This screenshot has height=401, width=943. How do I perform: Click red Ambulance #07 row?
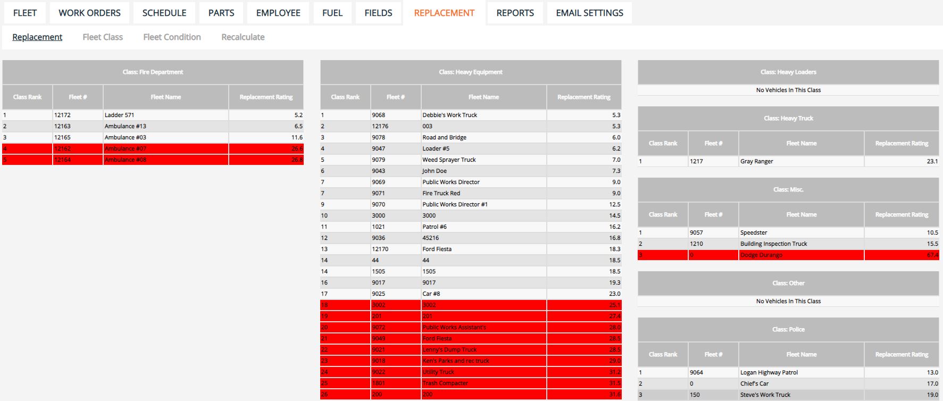[153, 148]
